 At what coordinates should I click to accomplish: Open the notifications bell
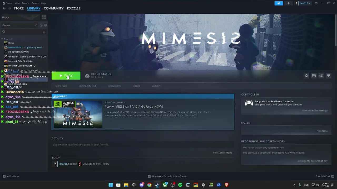pyautogui.click(x=289, y=3)
